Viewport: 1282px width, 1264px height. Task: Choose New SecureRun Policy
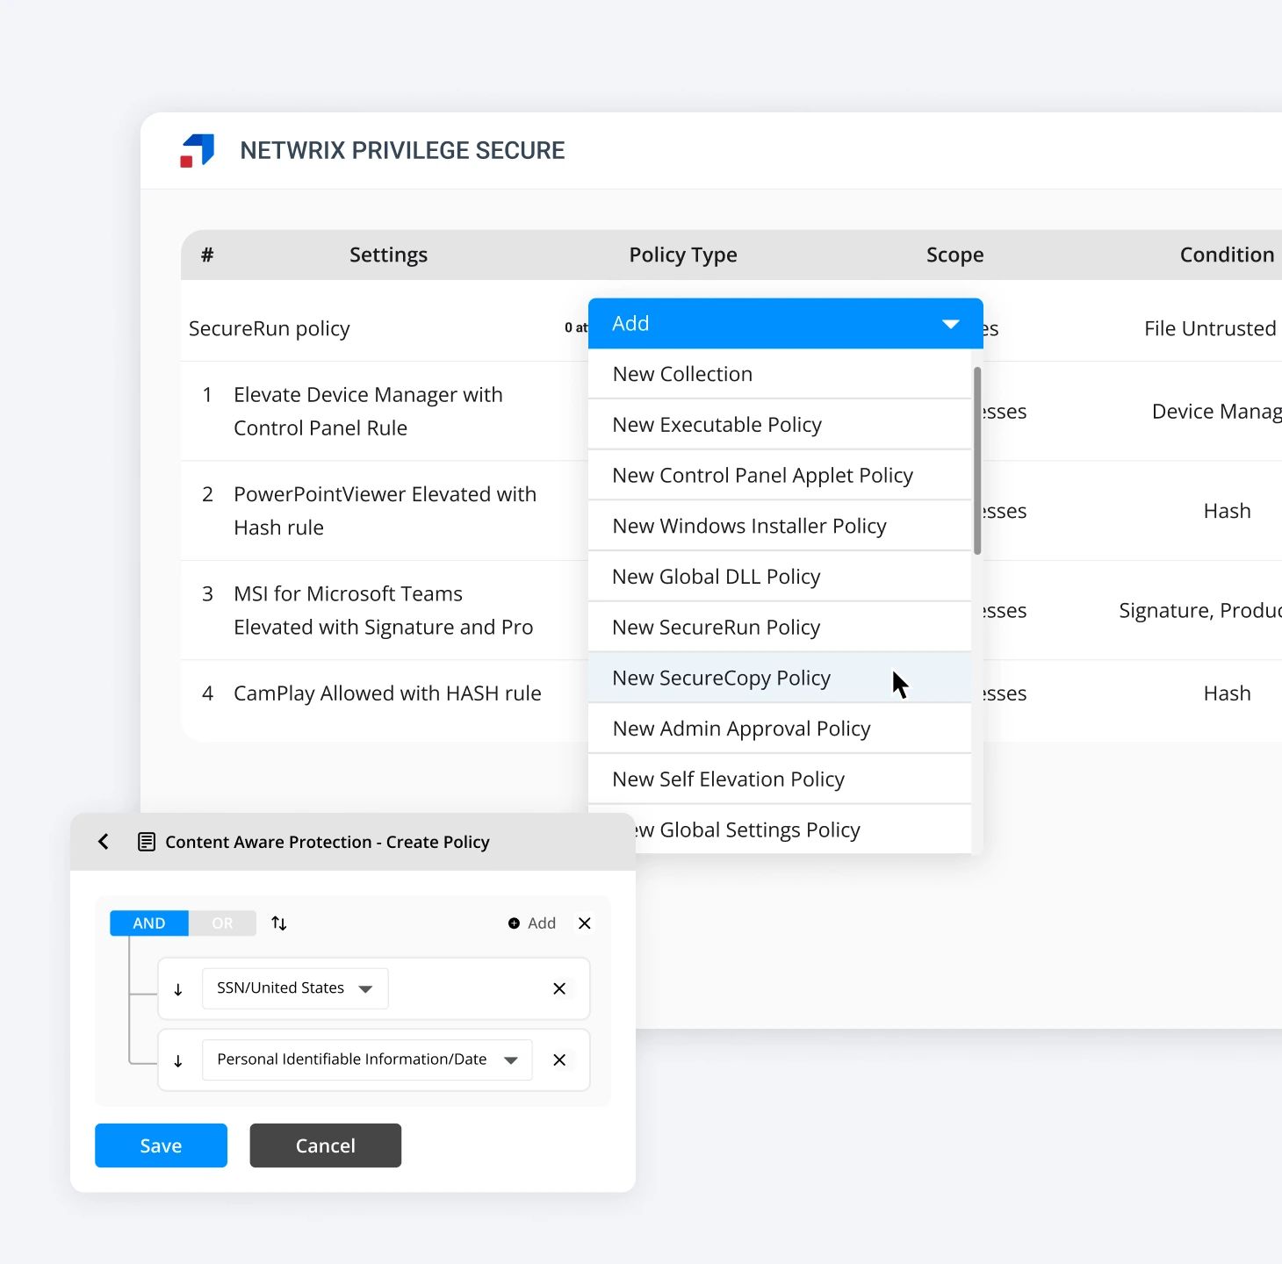[780, 628]
